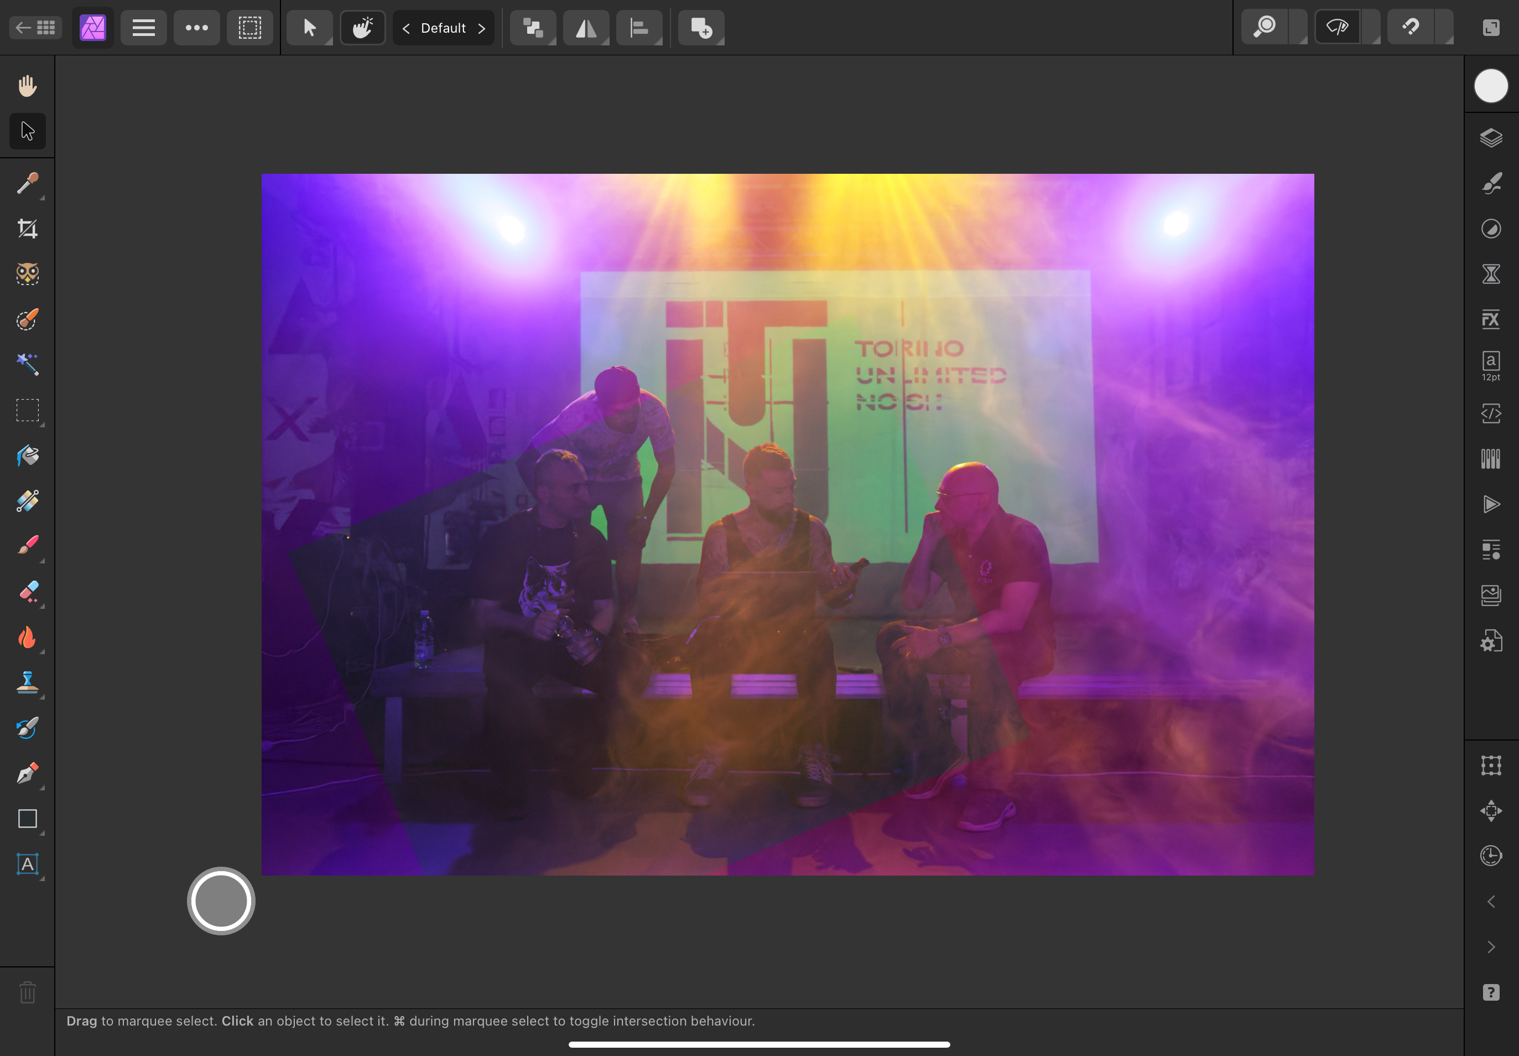
Task: Open the Layers studio panel
Action: pyautogui.click(x=1491, y=138)
